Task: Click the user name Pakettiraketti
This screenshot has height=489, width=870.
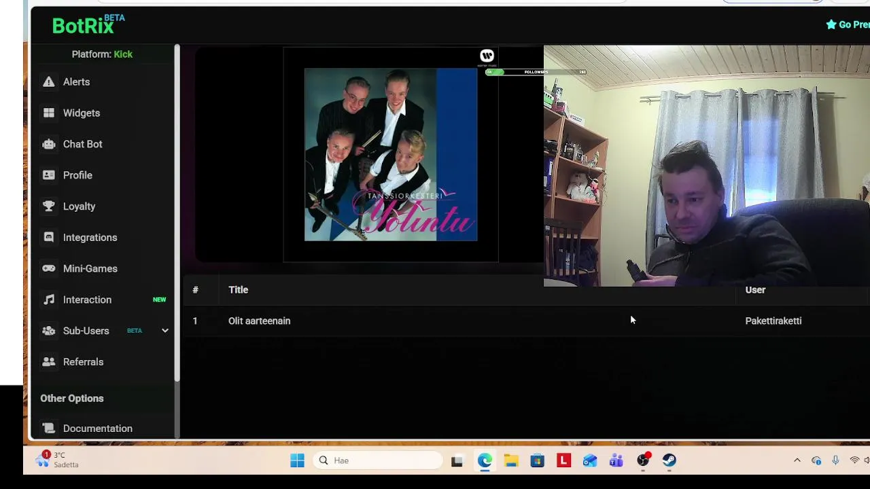Action: (773, 321)
